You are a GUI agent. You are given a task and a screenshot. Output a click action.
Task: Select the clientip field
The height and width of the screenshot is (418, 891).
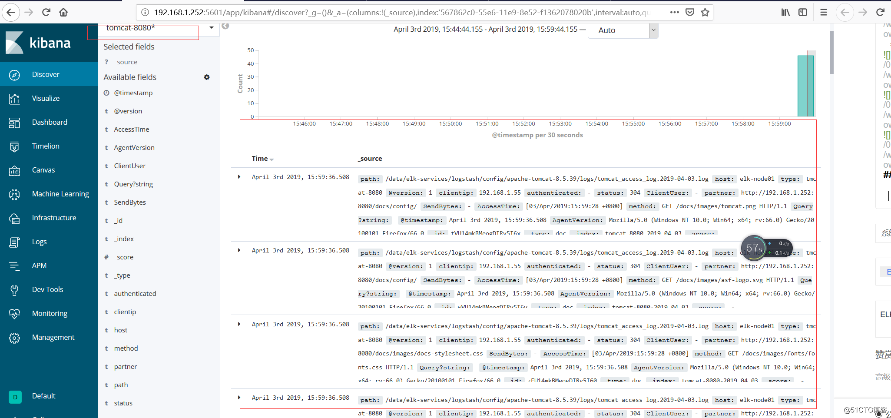click(125, 312)
